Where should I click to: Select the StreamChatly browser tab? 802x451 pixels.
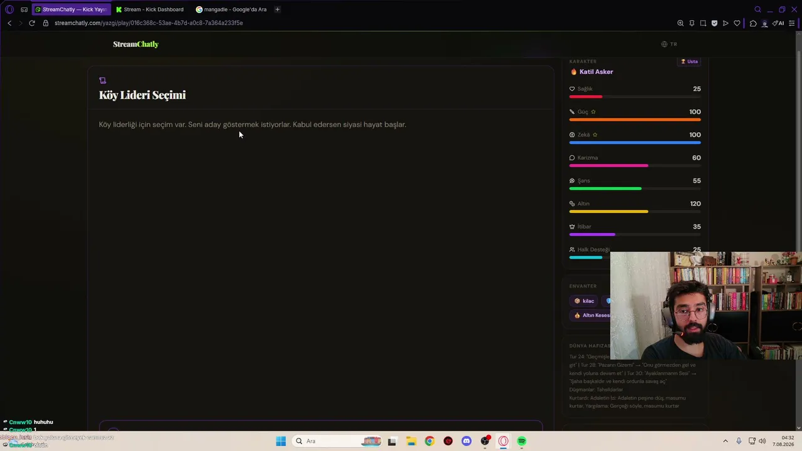[70, 9]
